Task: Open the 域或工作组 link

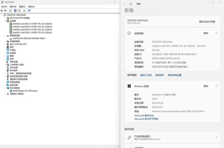Action: tap(146, 75)
